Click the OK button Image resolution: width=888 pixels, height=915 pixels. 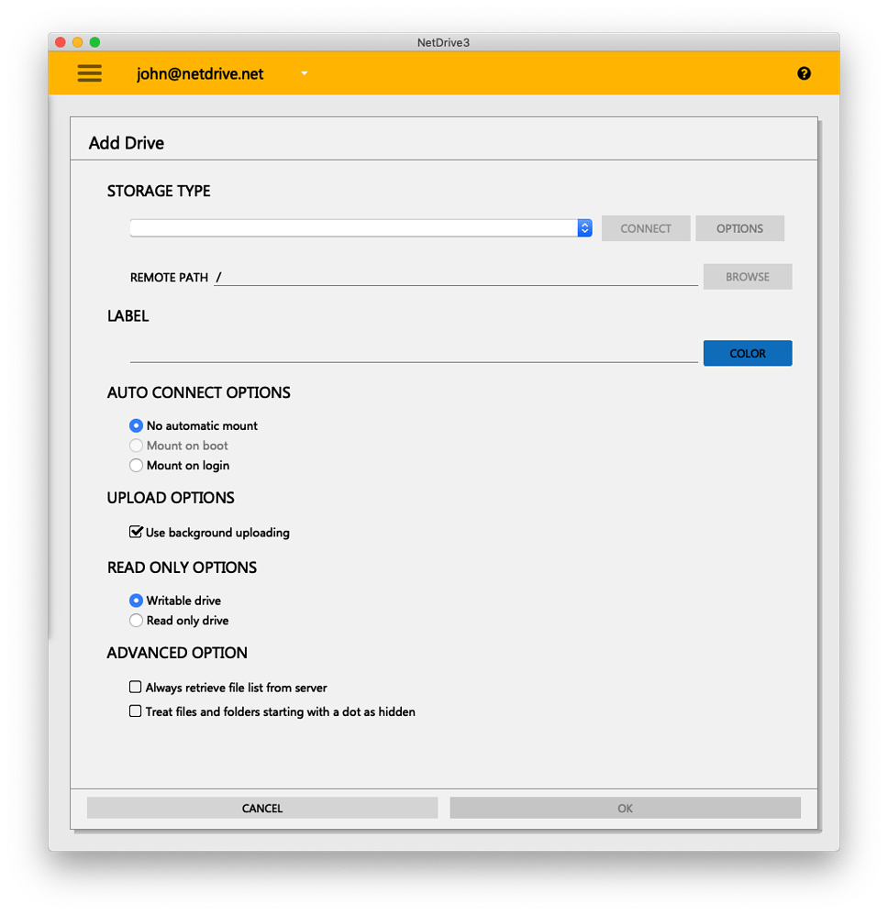[626, 809]
